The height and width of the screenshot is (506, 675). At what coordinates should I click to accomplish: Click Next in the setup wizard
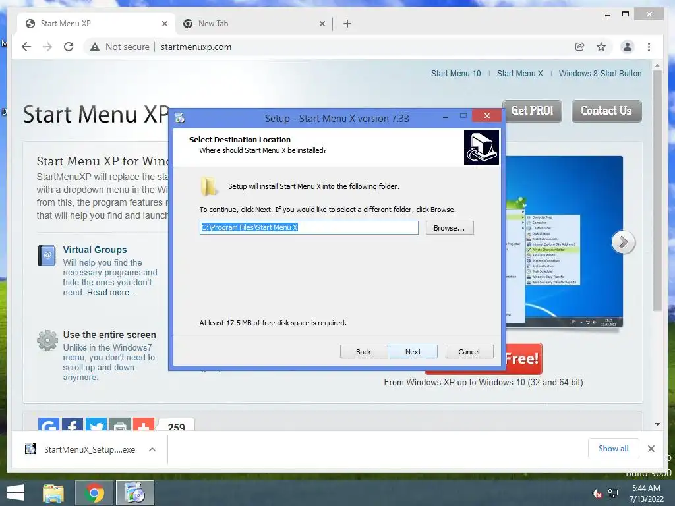click(x=413, y=352)
